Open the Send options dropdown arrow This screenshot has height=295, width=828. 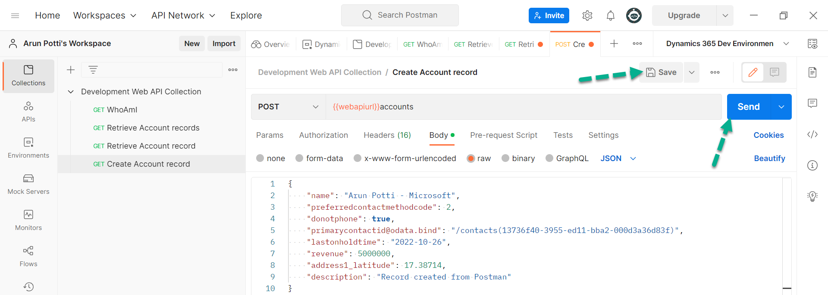coord(781,107)
